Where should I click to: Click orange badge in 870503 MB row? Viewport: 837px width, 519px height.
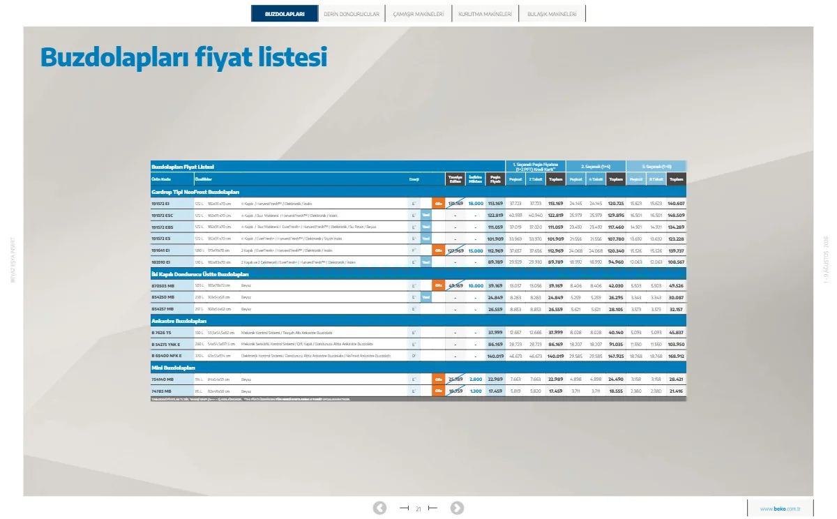[x=438, y=285]
